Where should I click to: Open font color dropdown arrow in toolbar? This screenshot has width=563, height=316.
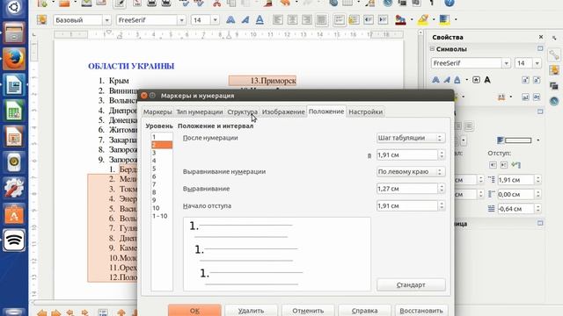[x=412, y=19]
